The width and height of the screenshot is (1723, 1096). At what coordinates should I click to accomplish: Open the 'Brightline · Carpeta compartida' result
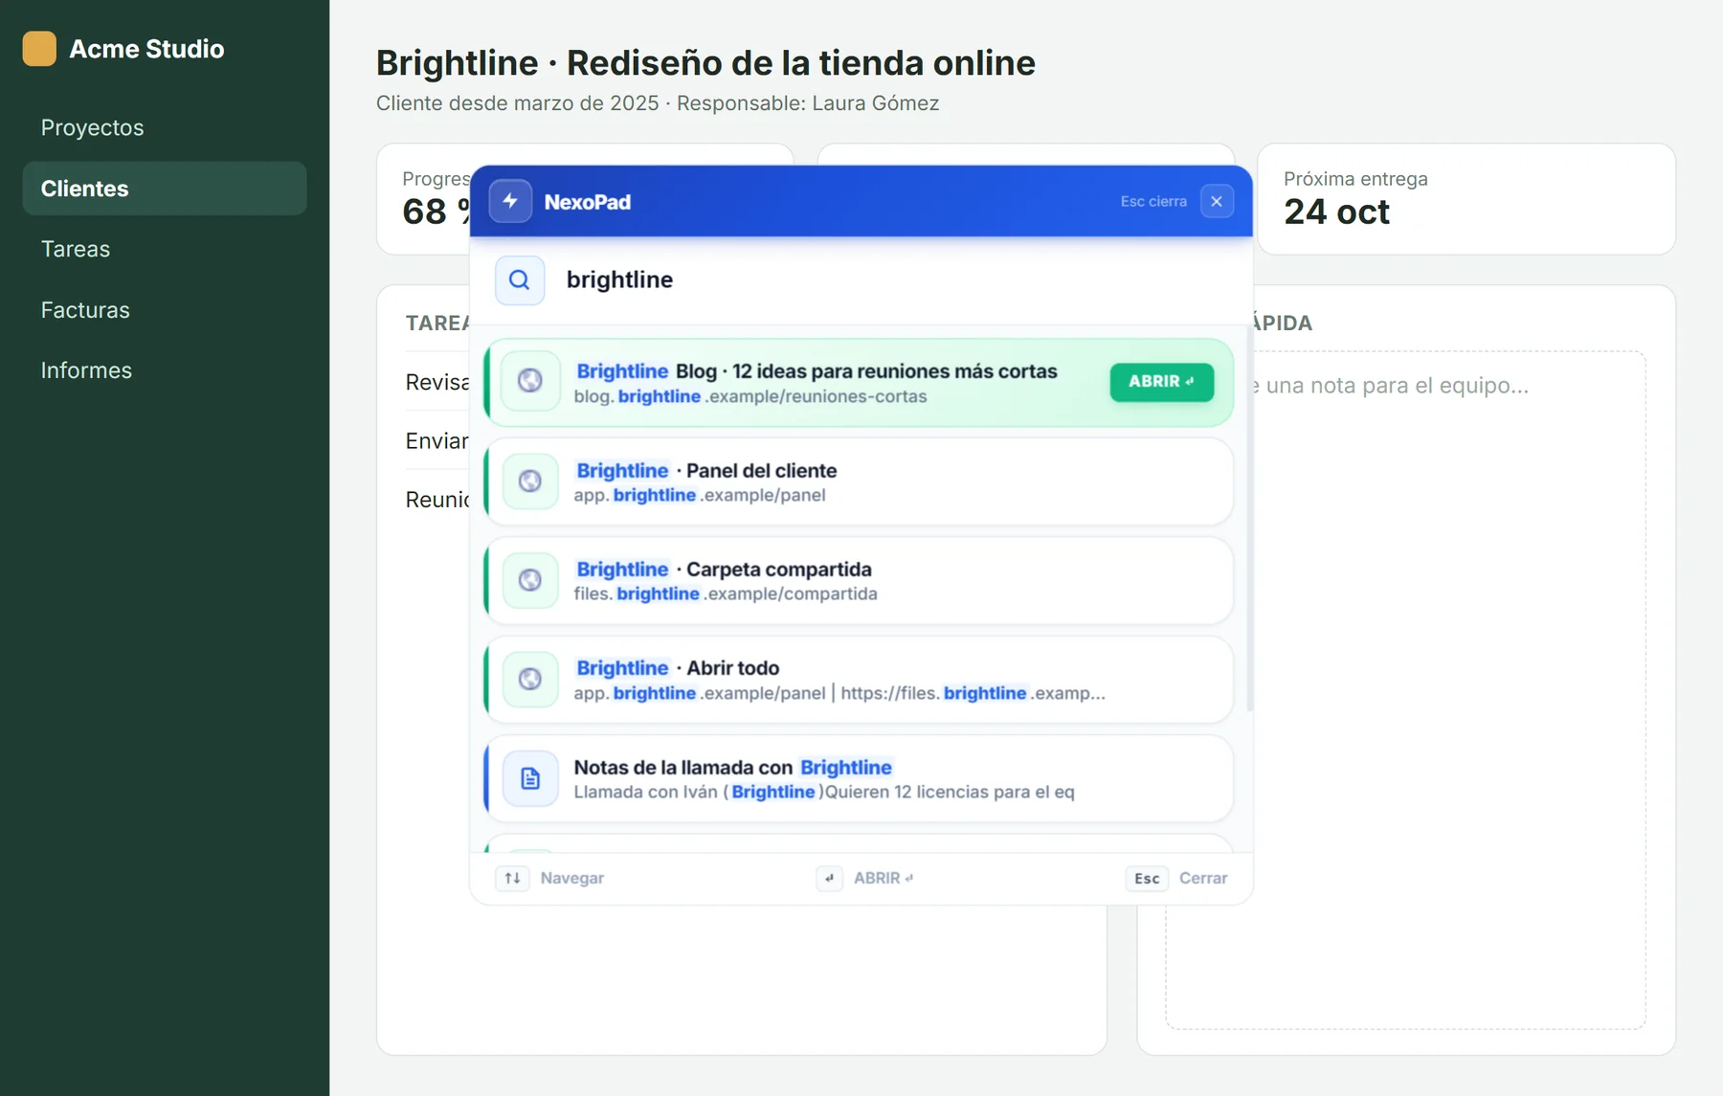click(859, 580)
